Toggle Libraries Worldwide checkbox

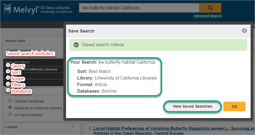10,101
